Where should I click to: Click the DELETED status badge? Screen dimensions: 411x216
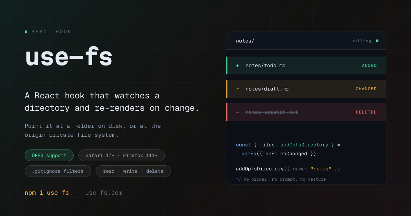(x=366, y=112)
